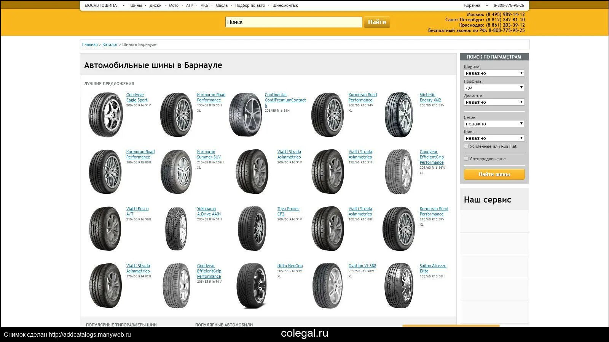Open the Шины menu item

tap(136, 5)
